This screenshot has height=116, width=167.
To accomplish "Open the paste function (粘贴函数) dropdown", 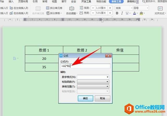I will pyautogui.click(x=107, y=82).
